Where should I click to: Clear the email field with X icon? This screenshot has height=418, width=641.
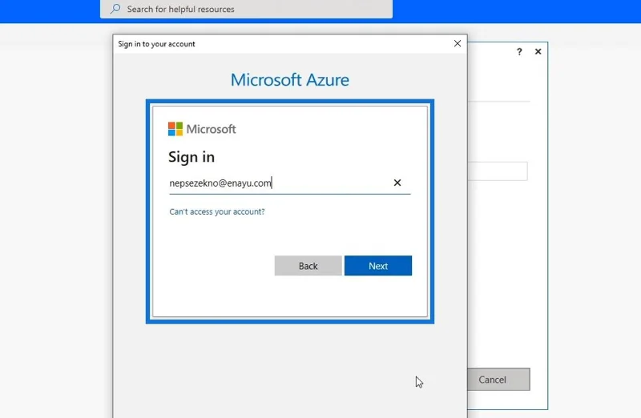(x=397, y=183)
